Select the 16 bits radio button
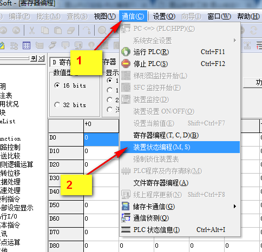The width and height of the screenshot is (262, 252). click(57, 85)
